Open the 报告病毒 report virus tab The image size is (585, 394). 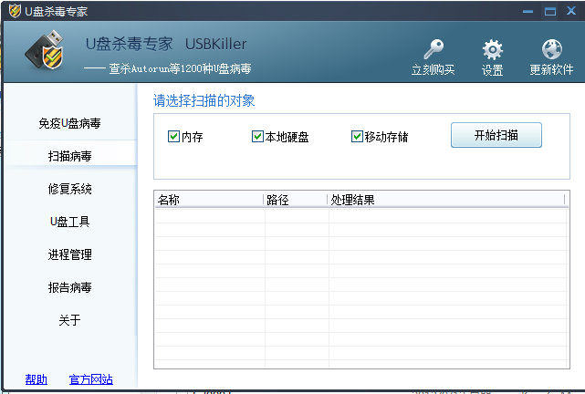pos(69,287)
